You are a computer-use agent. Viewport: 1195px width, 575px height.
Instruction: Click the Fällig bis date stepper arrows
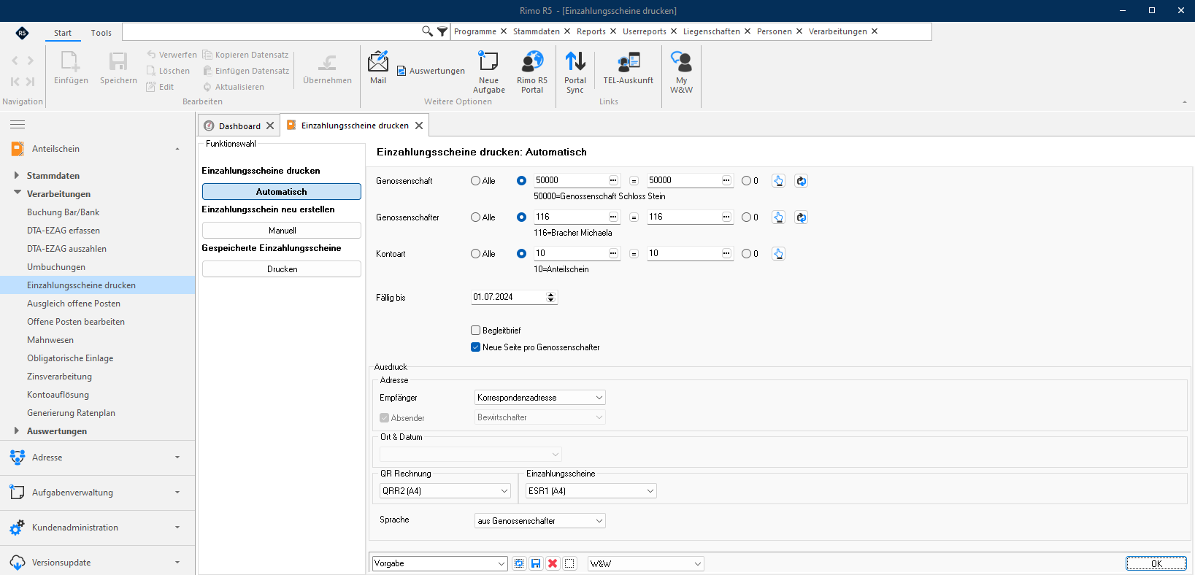(551, 298)
